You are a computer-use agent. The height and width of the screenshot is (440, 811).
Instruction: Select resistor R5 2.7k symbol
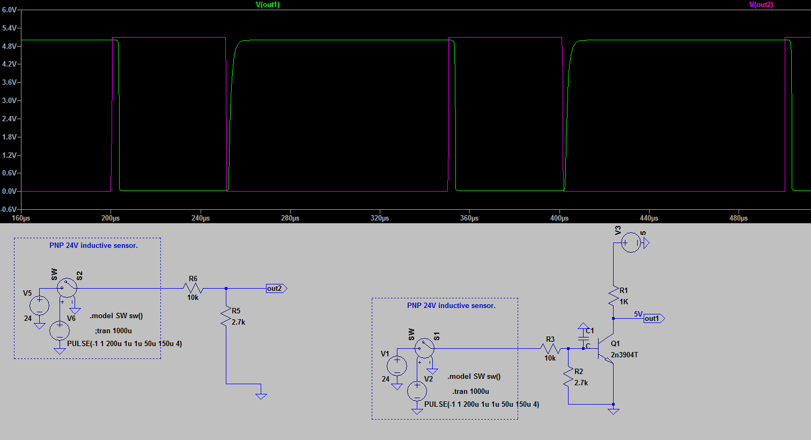226,316
